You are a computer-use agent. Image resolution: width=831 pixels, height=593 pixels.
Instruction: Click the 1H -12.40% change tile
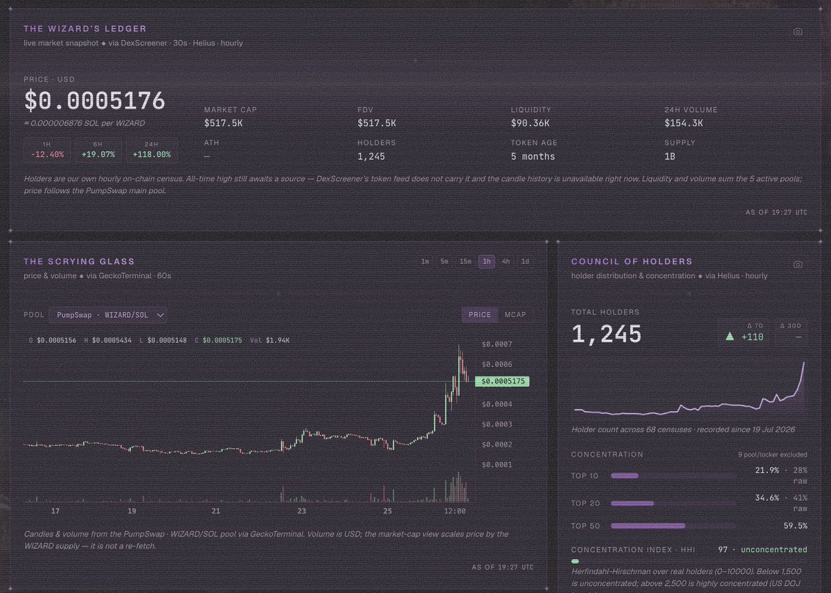point(48,149)
